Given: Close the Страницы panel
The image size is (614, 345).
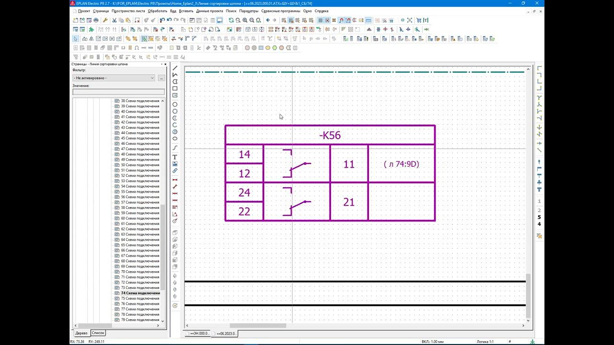Looking at the screenshot, I should point(165,64).
